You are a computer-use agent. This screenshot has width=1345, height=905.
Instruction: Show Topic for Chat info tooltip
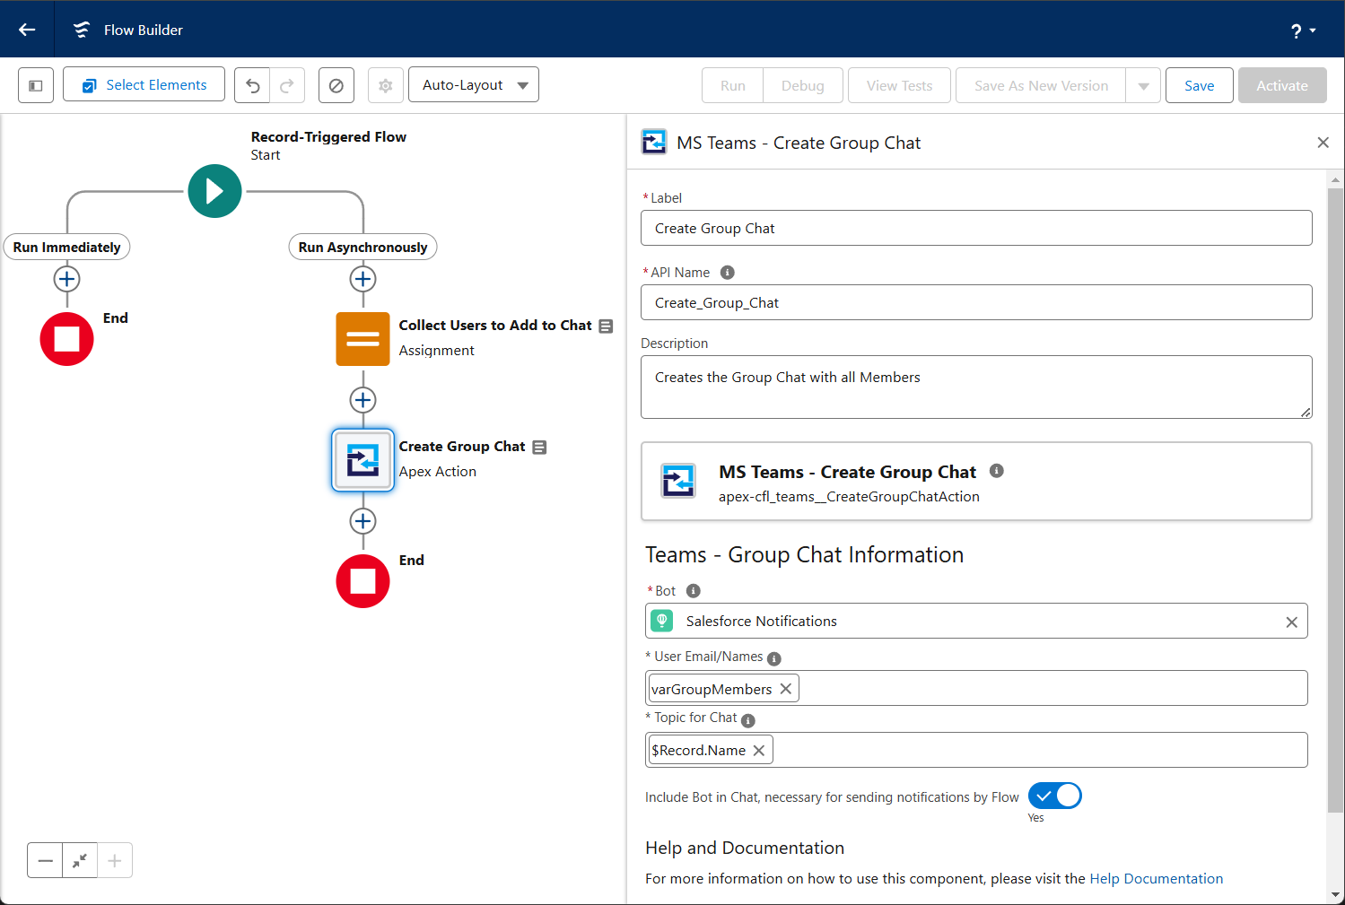(x=748, y=720)
